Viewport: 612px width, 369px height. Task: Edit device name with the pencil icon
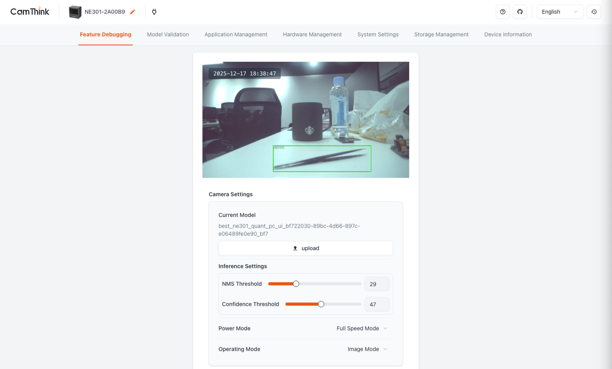click(132, 12)
